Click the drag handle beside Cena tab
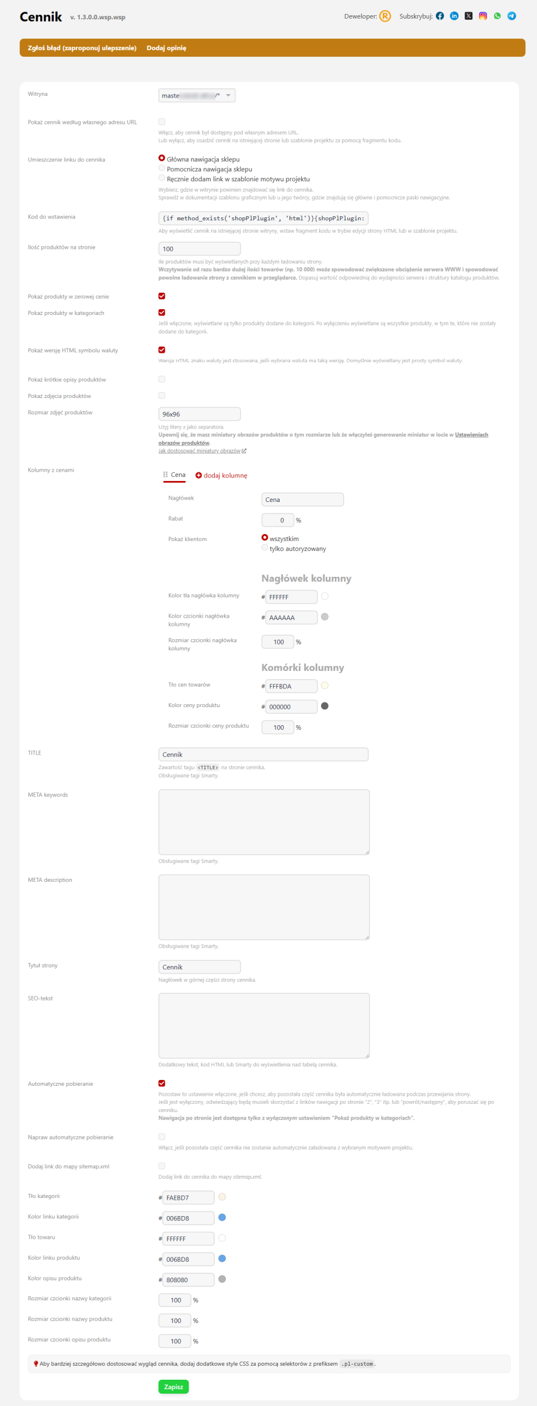The width and height of the screenshot is (537, 1406). click(166, 475)
